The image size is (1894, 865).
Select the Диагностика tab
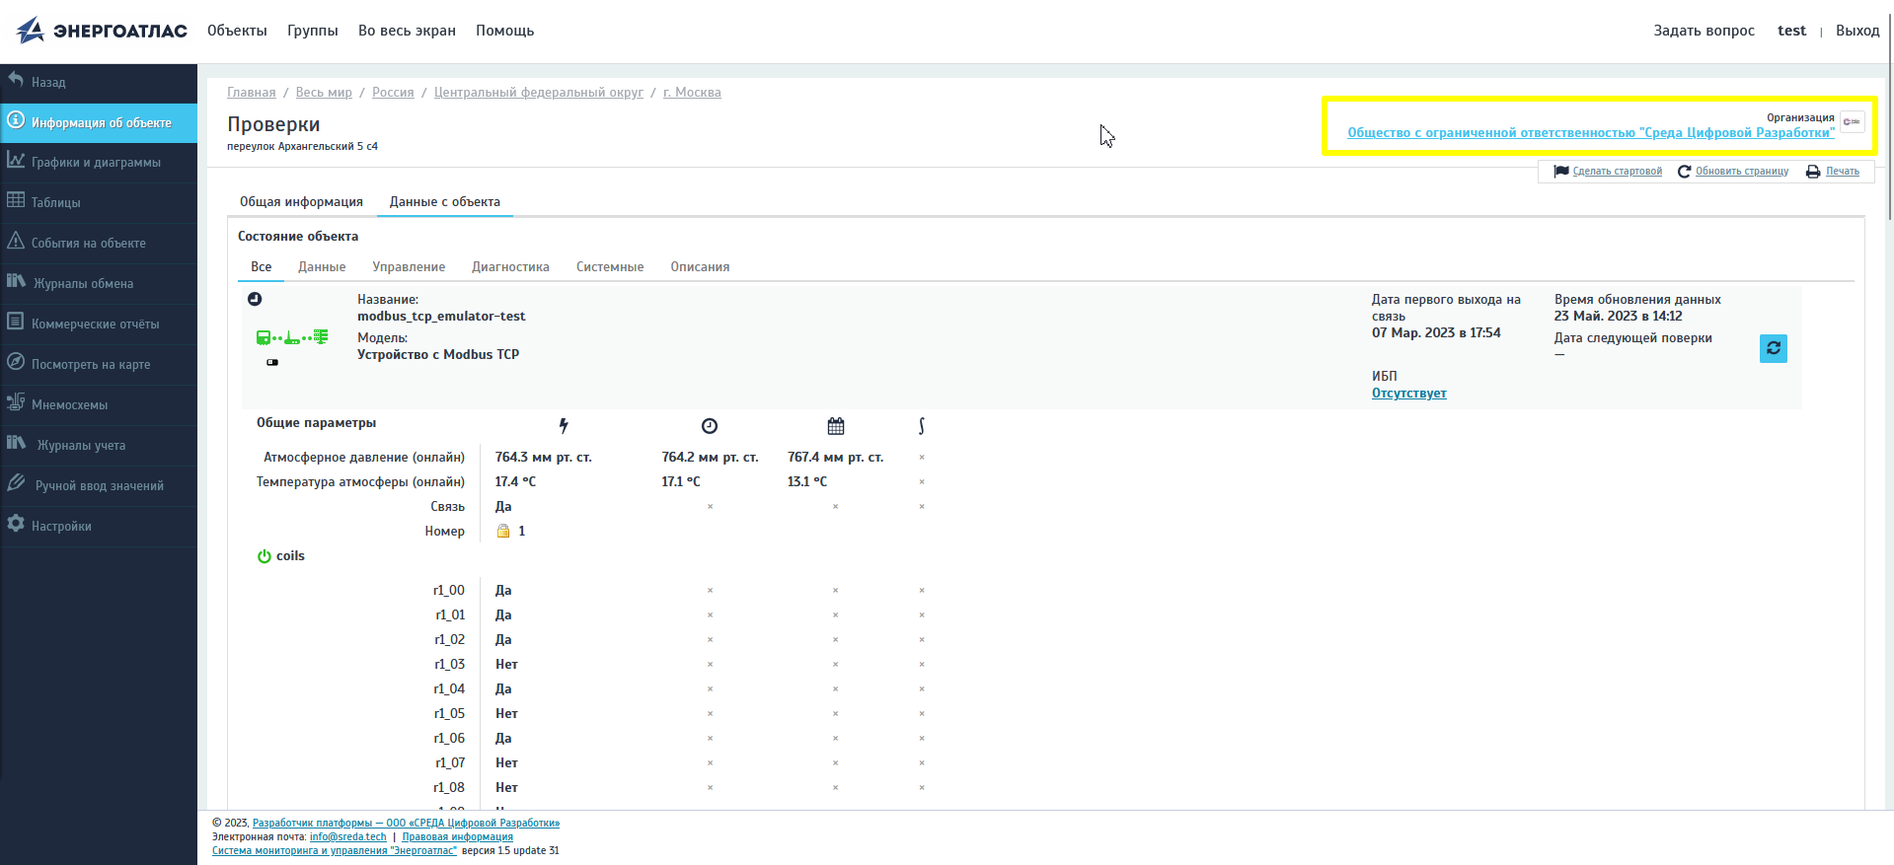click(510, 267)
